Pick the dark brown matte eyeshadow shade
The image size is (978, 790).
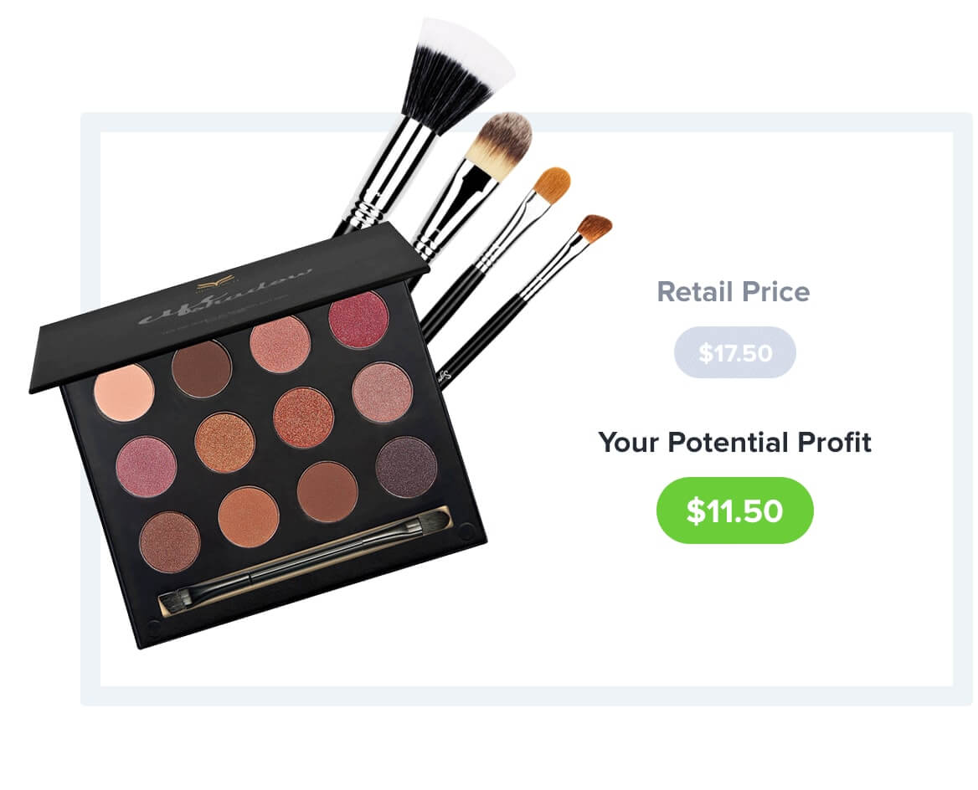pos(202,368)
